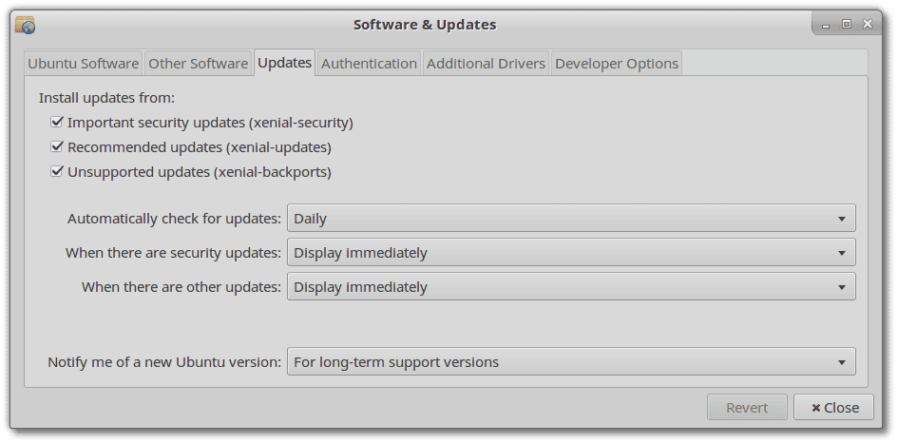This screenshot has height=444, width=898.
Task: Open When there are other updates dropdown
Action: pos(571,286)
